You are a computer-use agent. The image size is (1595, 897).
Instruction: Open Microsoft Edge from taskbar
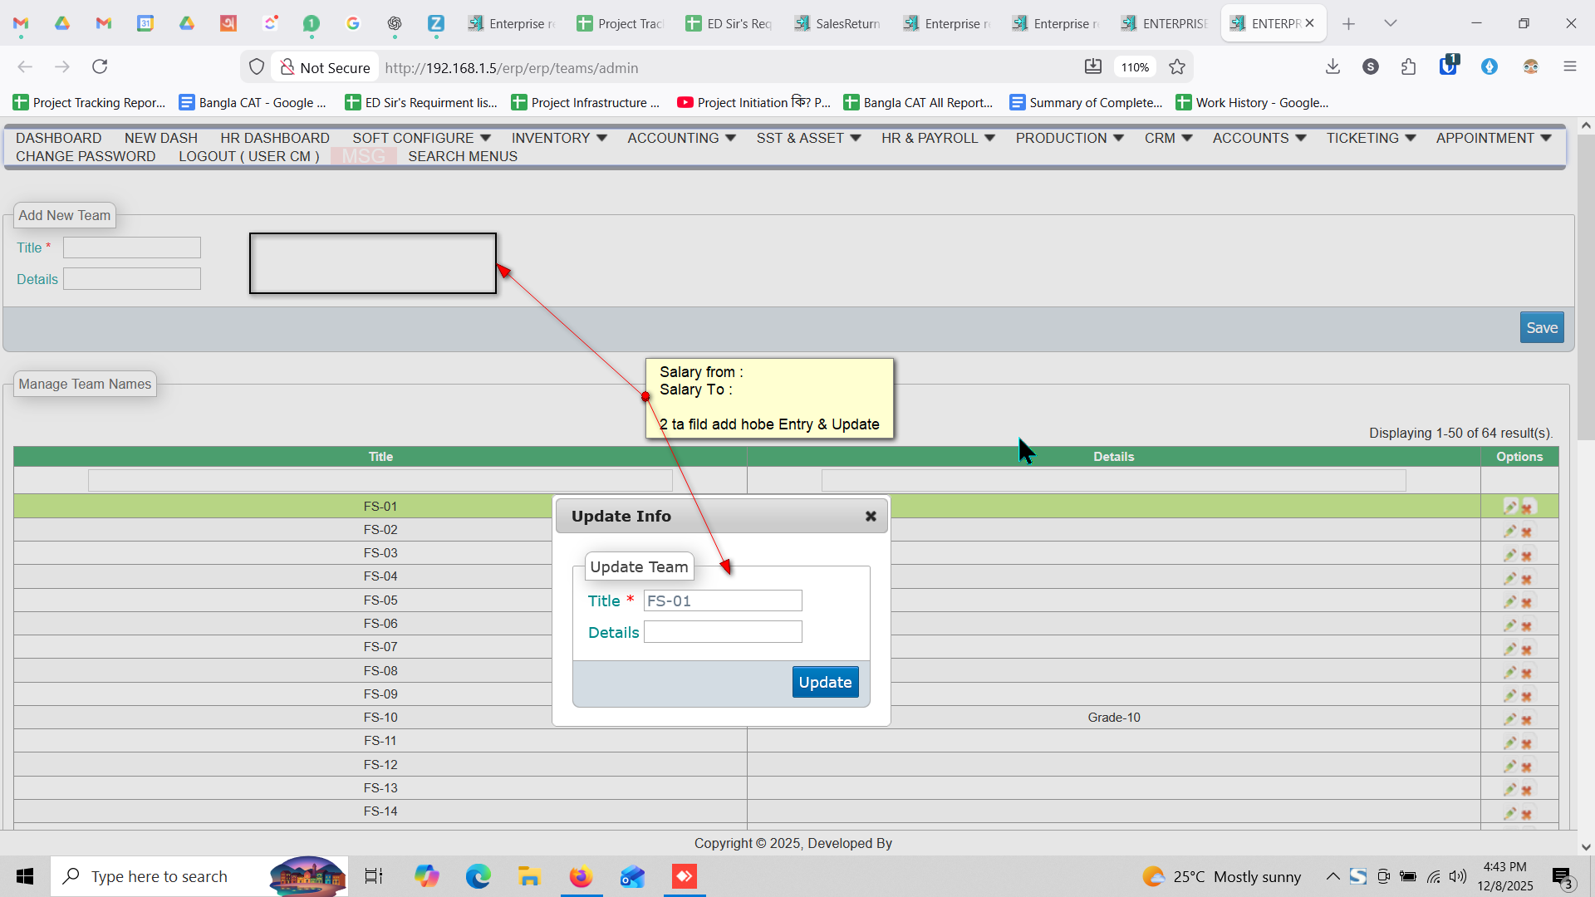tap(478, 876)
